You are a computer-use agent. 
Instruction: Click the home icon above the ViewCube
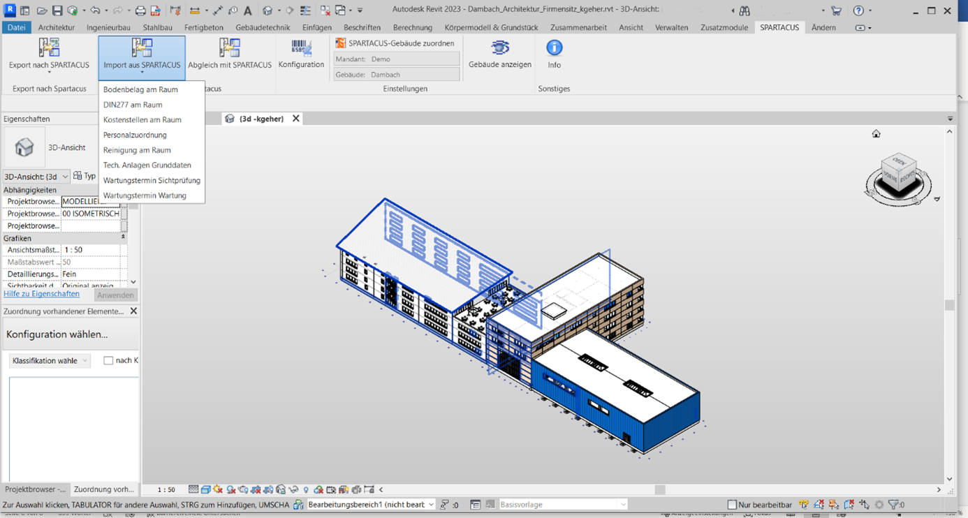click(x=876, y=133)
